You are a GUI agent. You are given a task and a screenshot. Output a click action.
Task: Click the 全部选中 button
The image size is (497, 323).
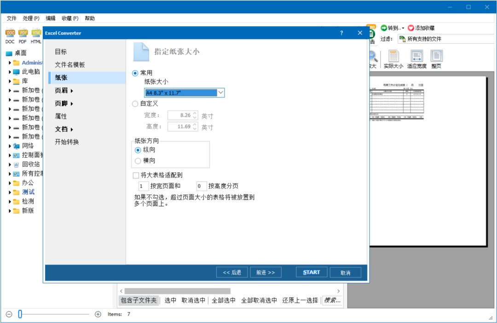click(x=224, y=300)
